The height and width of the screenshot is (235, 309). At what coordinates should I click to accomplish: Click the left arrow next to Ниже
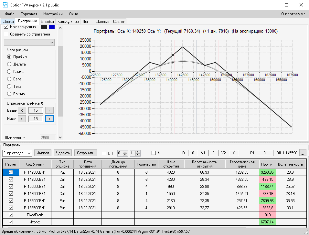click(x=22, y=119)
